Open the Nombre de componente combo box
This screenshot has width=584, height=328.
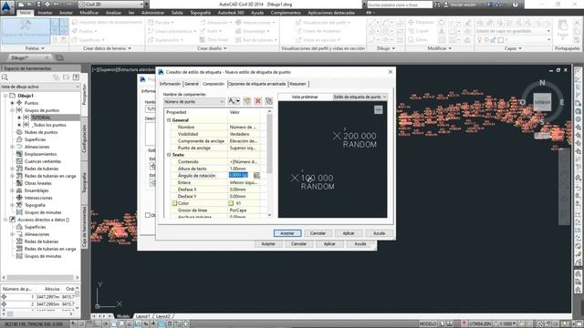click(194, 101)
